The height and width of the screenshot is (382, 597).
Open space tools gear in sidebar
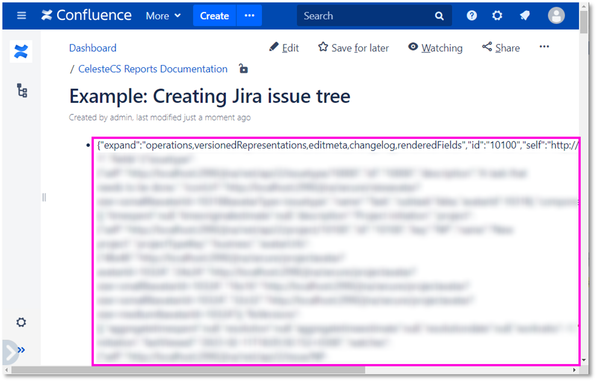(21, 322)
